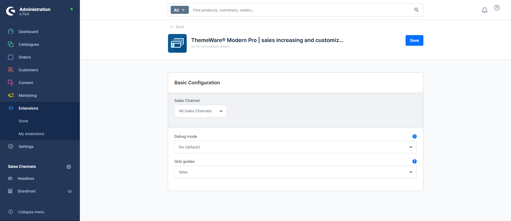Click the Administration title text
Image resolution: width=511 pixels, height=221 pixels.
(35, 9)
